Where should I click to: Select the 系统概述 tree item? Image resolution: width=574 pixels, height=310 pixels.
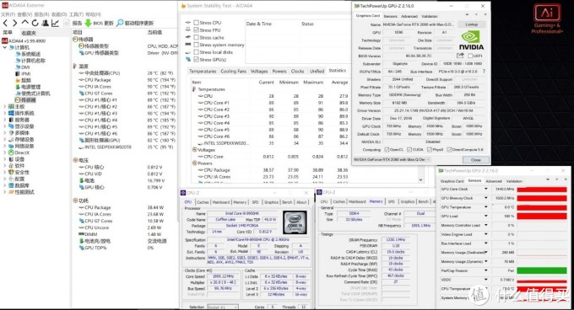pos(30,54)
